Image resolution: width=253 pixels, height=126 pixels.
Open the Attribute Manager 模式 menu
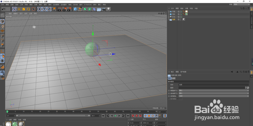(172, 72)
